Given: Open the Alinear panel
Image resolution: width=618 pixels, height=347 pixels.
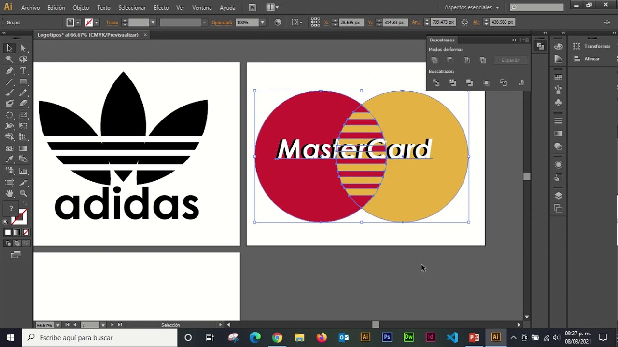Looking at the screenshot, I should coord(586,59).
